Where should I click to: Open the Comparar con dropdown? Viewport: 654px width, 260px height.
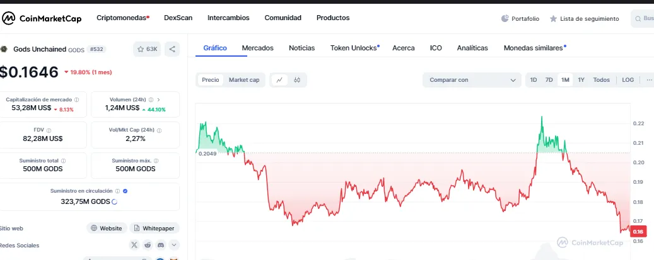point(472,80)
